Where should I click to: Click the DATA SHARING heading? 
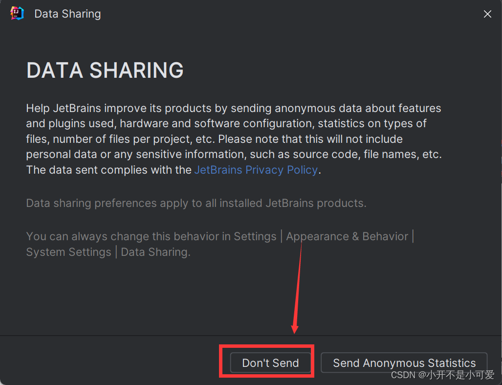point(105,70)
